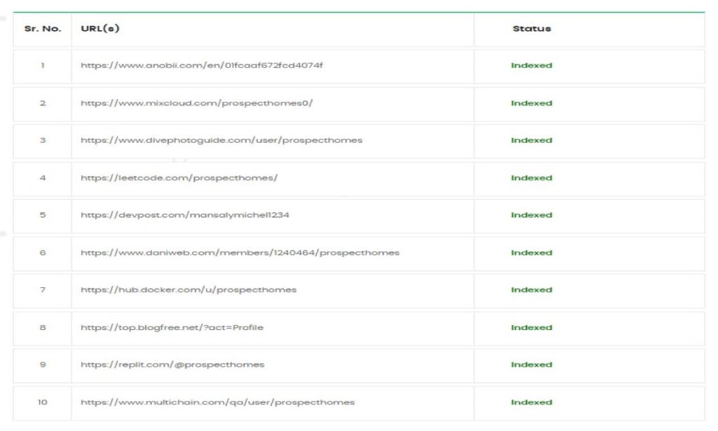Open the mixcloud.com prospecthomes0 link
This screenshot has width=718, height=431.
196,103
